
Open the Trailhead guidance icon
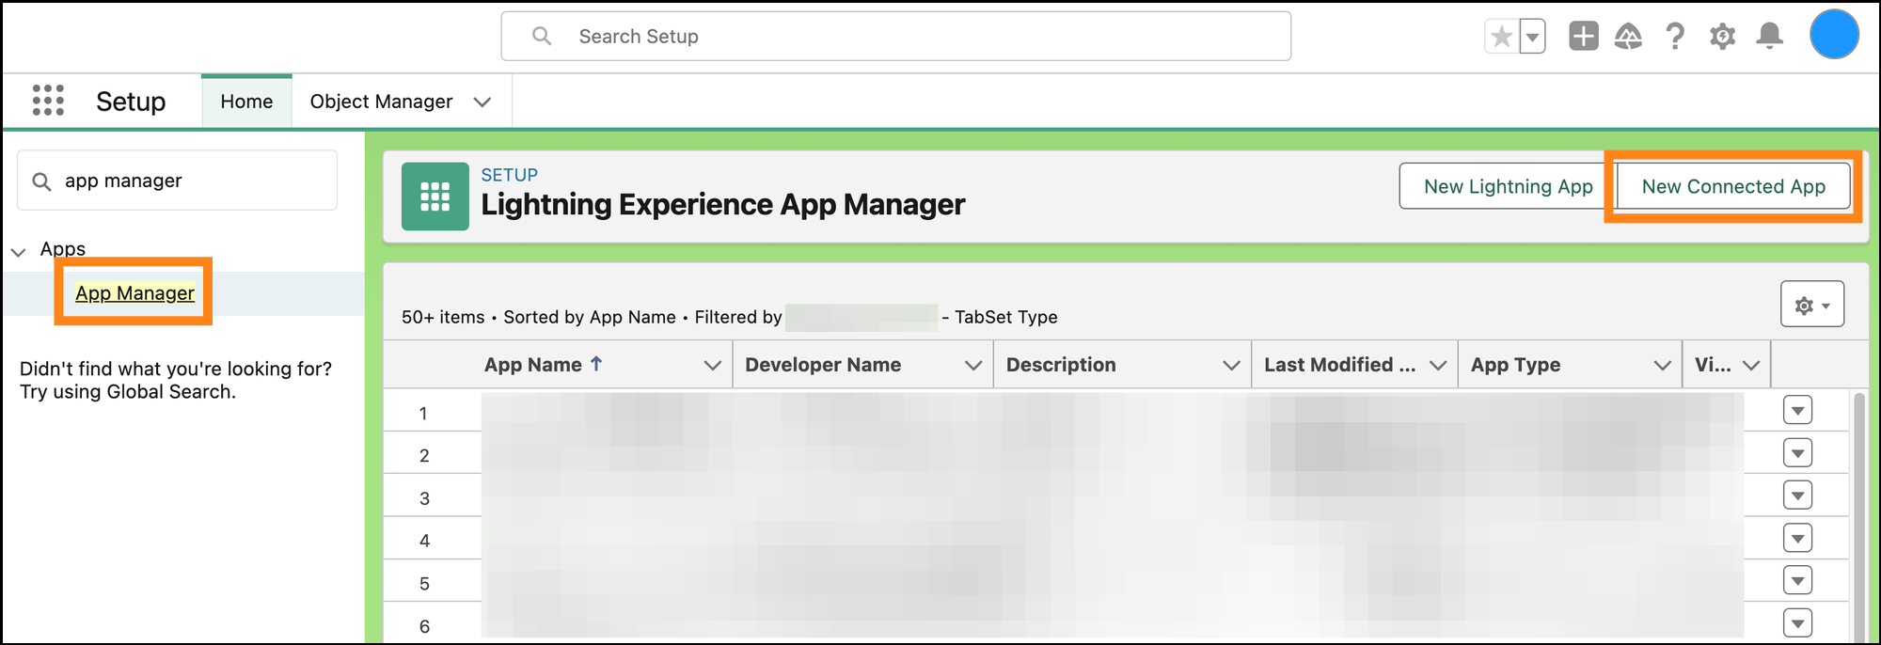(1629, 37)
